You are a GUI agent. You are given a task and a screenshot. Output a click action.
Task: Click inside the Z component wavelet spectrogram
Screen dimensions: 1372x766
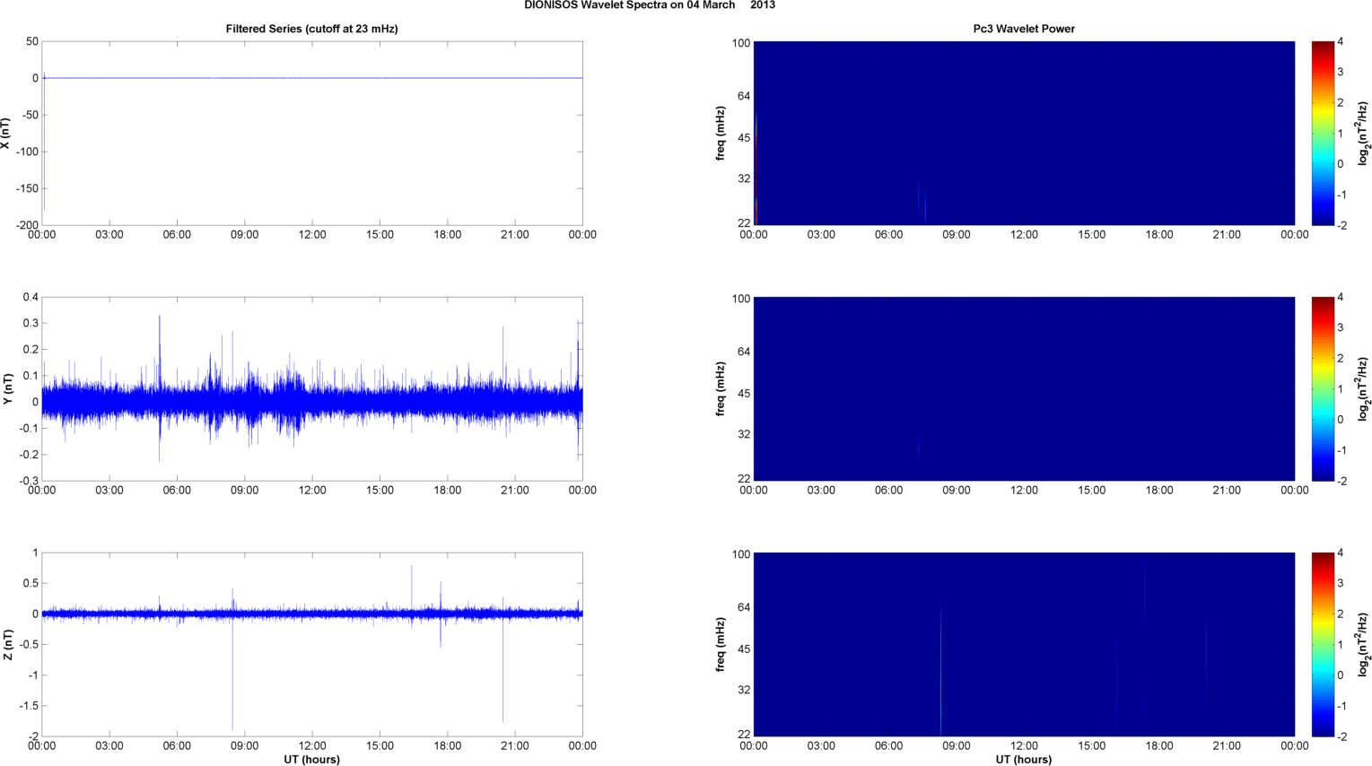point(1024,645)
